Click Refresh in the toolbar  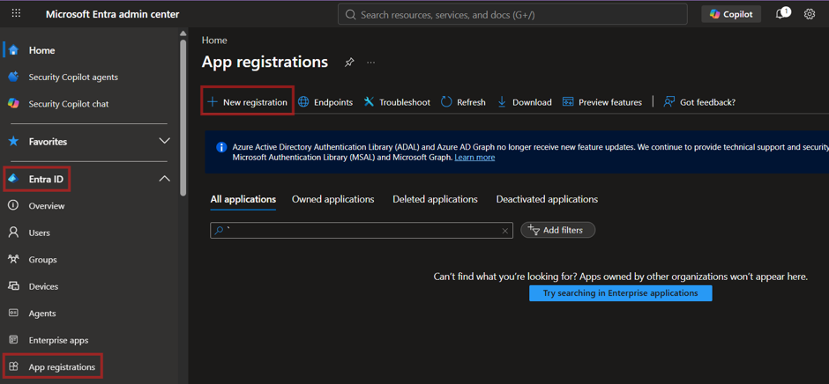tap(463, 102)
